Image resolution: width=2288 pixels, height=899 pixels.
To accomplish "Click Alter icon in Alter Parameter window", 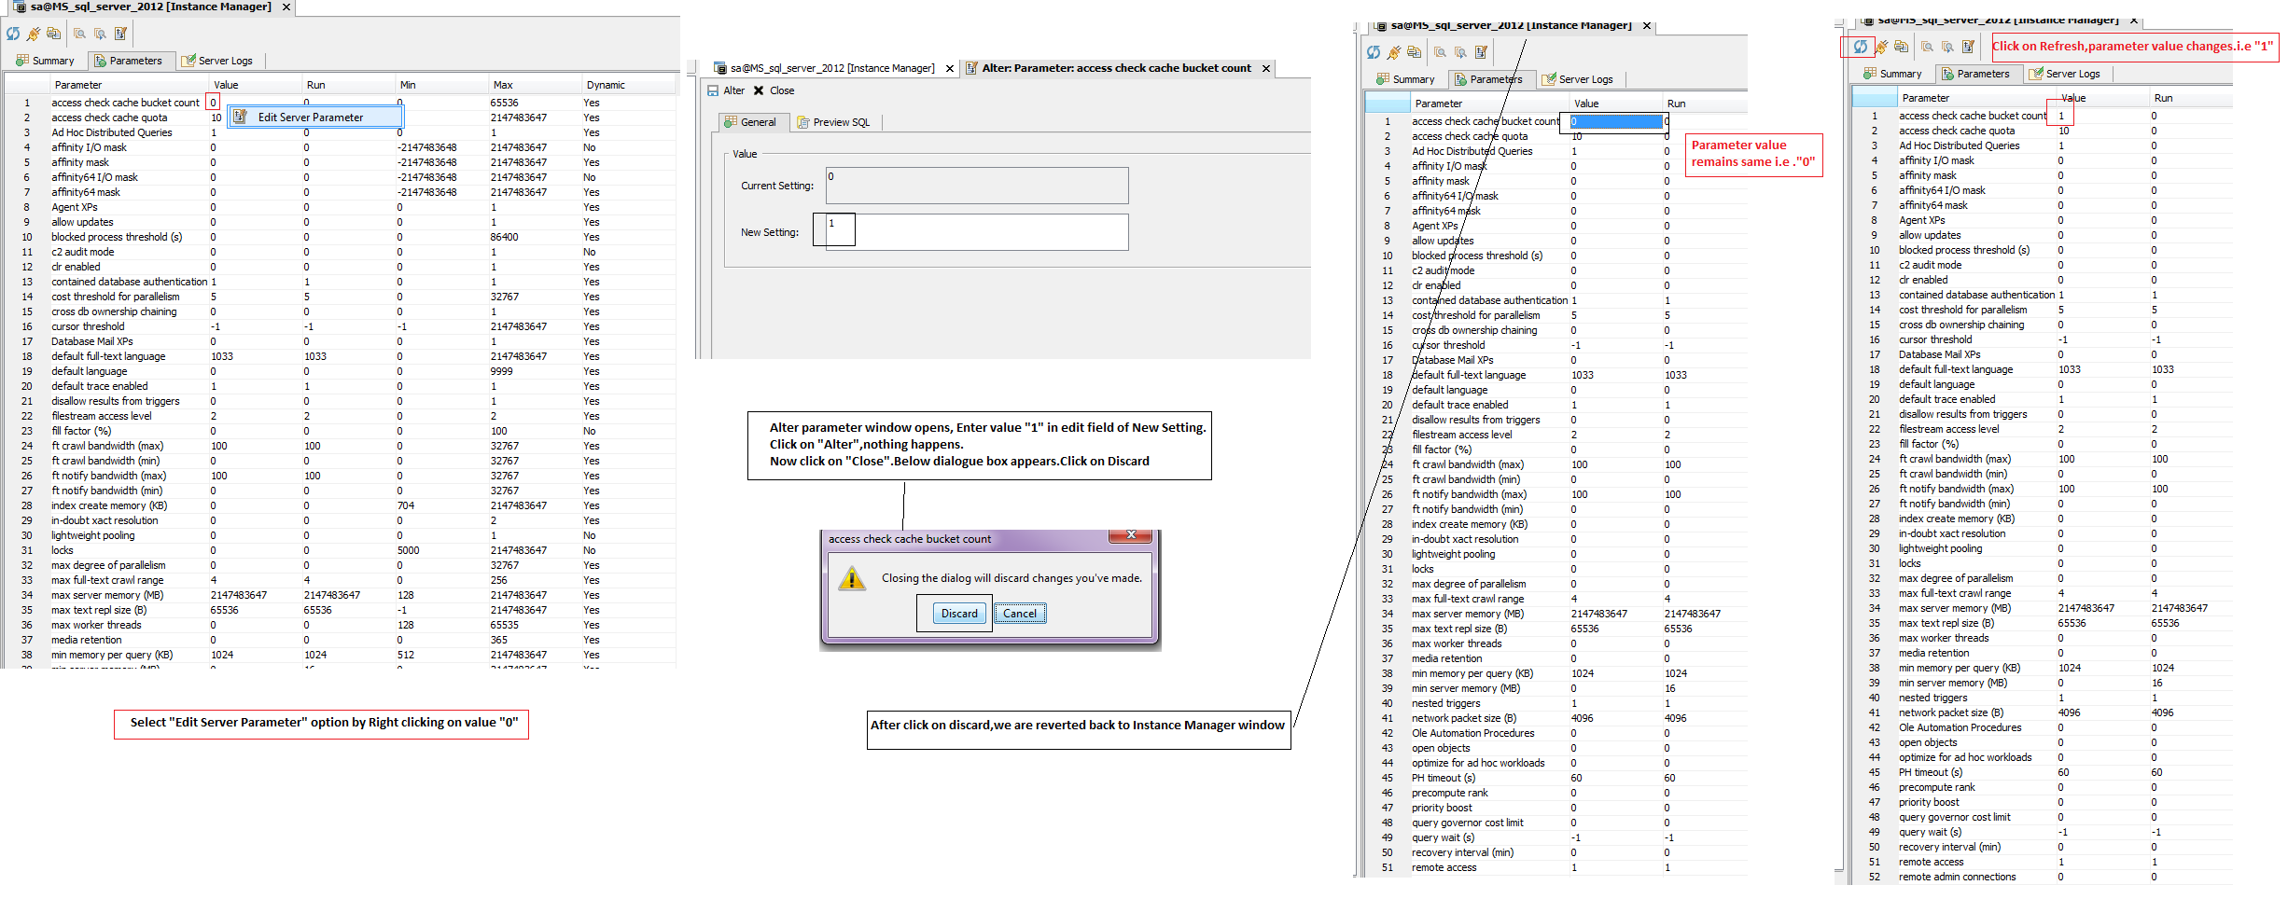I will point(713,90).
